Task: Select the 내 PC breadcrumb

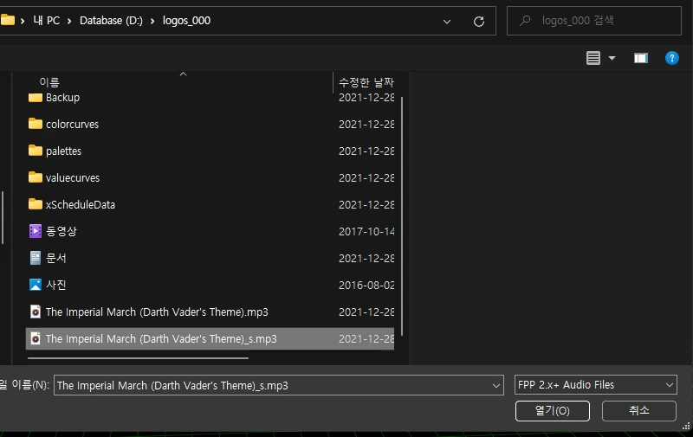Action: coord(47,20)
